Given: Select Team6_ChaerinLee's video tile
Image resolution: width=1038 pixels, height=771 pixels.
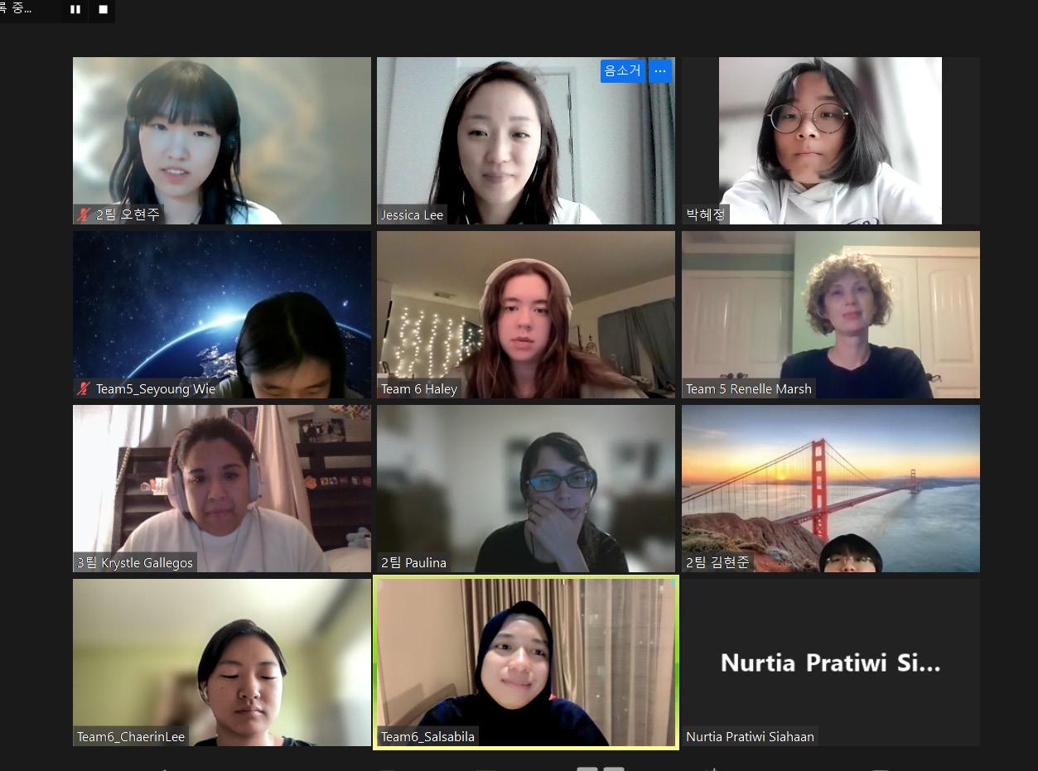Looking at the screenshot, I should [x=222, y=663].
